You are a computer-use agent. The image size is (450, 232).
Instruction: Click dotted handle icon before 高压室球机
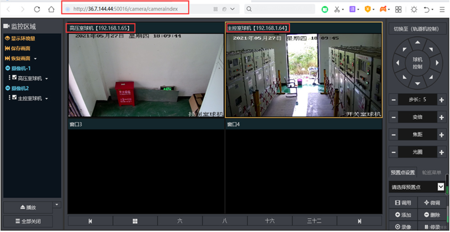pos(10,78)
